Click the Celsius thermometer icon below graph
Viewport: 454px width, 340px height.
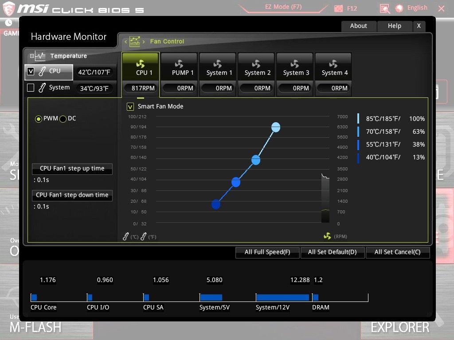(x=125, y=236)
